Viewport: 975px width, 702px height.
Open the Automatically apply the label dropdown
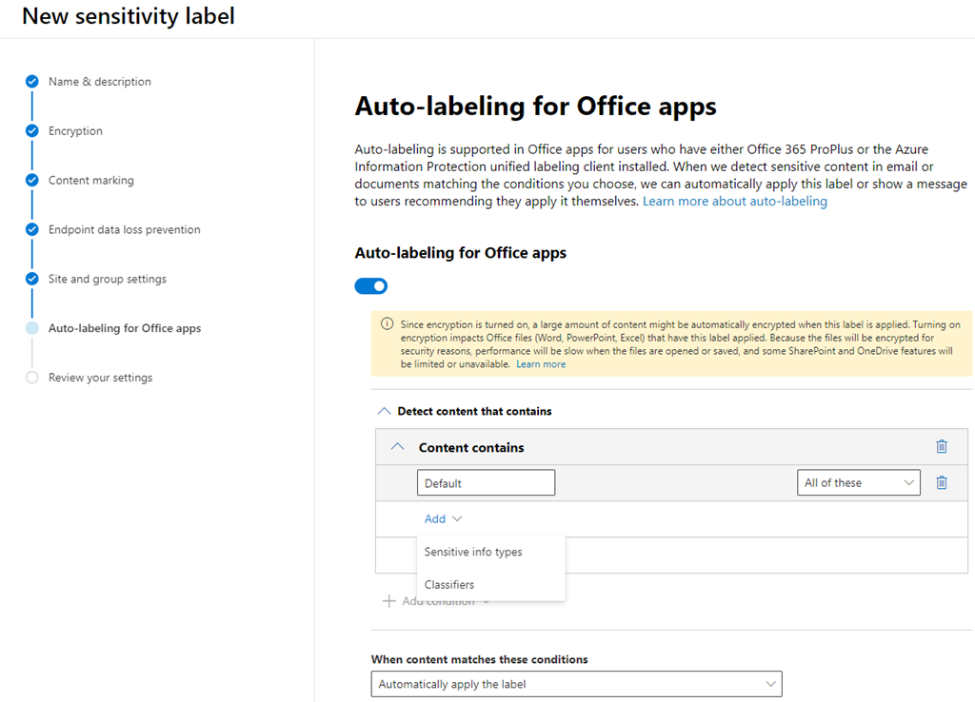coord(575,684)
